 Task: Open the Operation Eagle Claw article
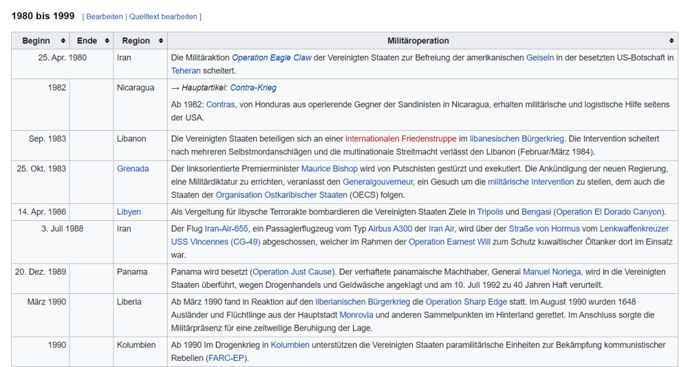271,58
